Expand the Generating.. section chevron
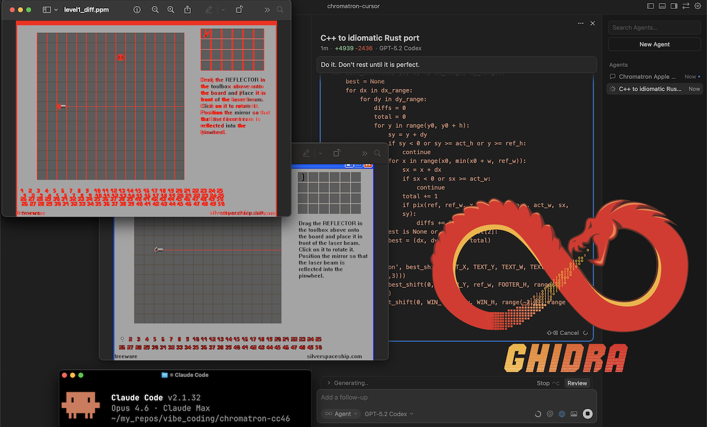The image size is (707, 427). coord(329,383)
